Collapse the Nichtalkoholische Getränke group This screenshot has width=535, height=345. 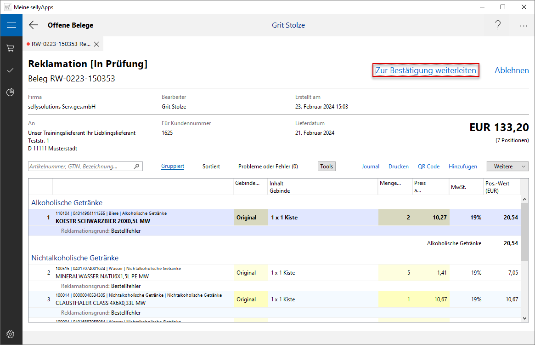click(x=75, y=258)
